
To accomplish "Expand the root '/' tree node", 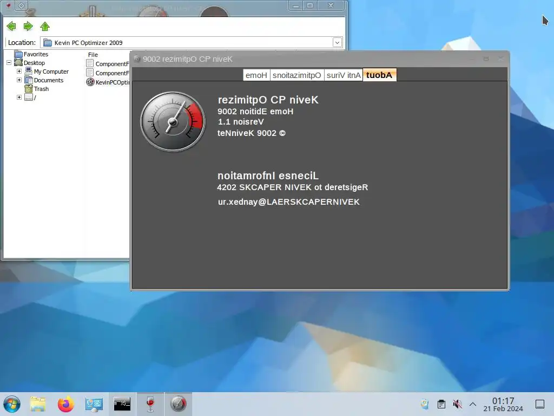I will point(19,97).
